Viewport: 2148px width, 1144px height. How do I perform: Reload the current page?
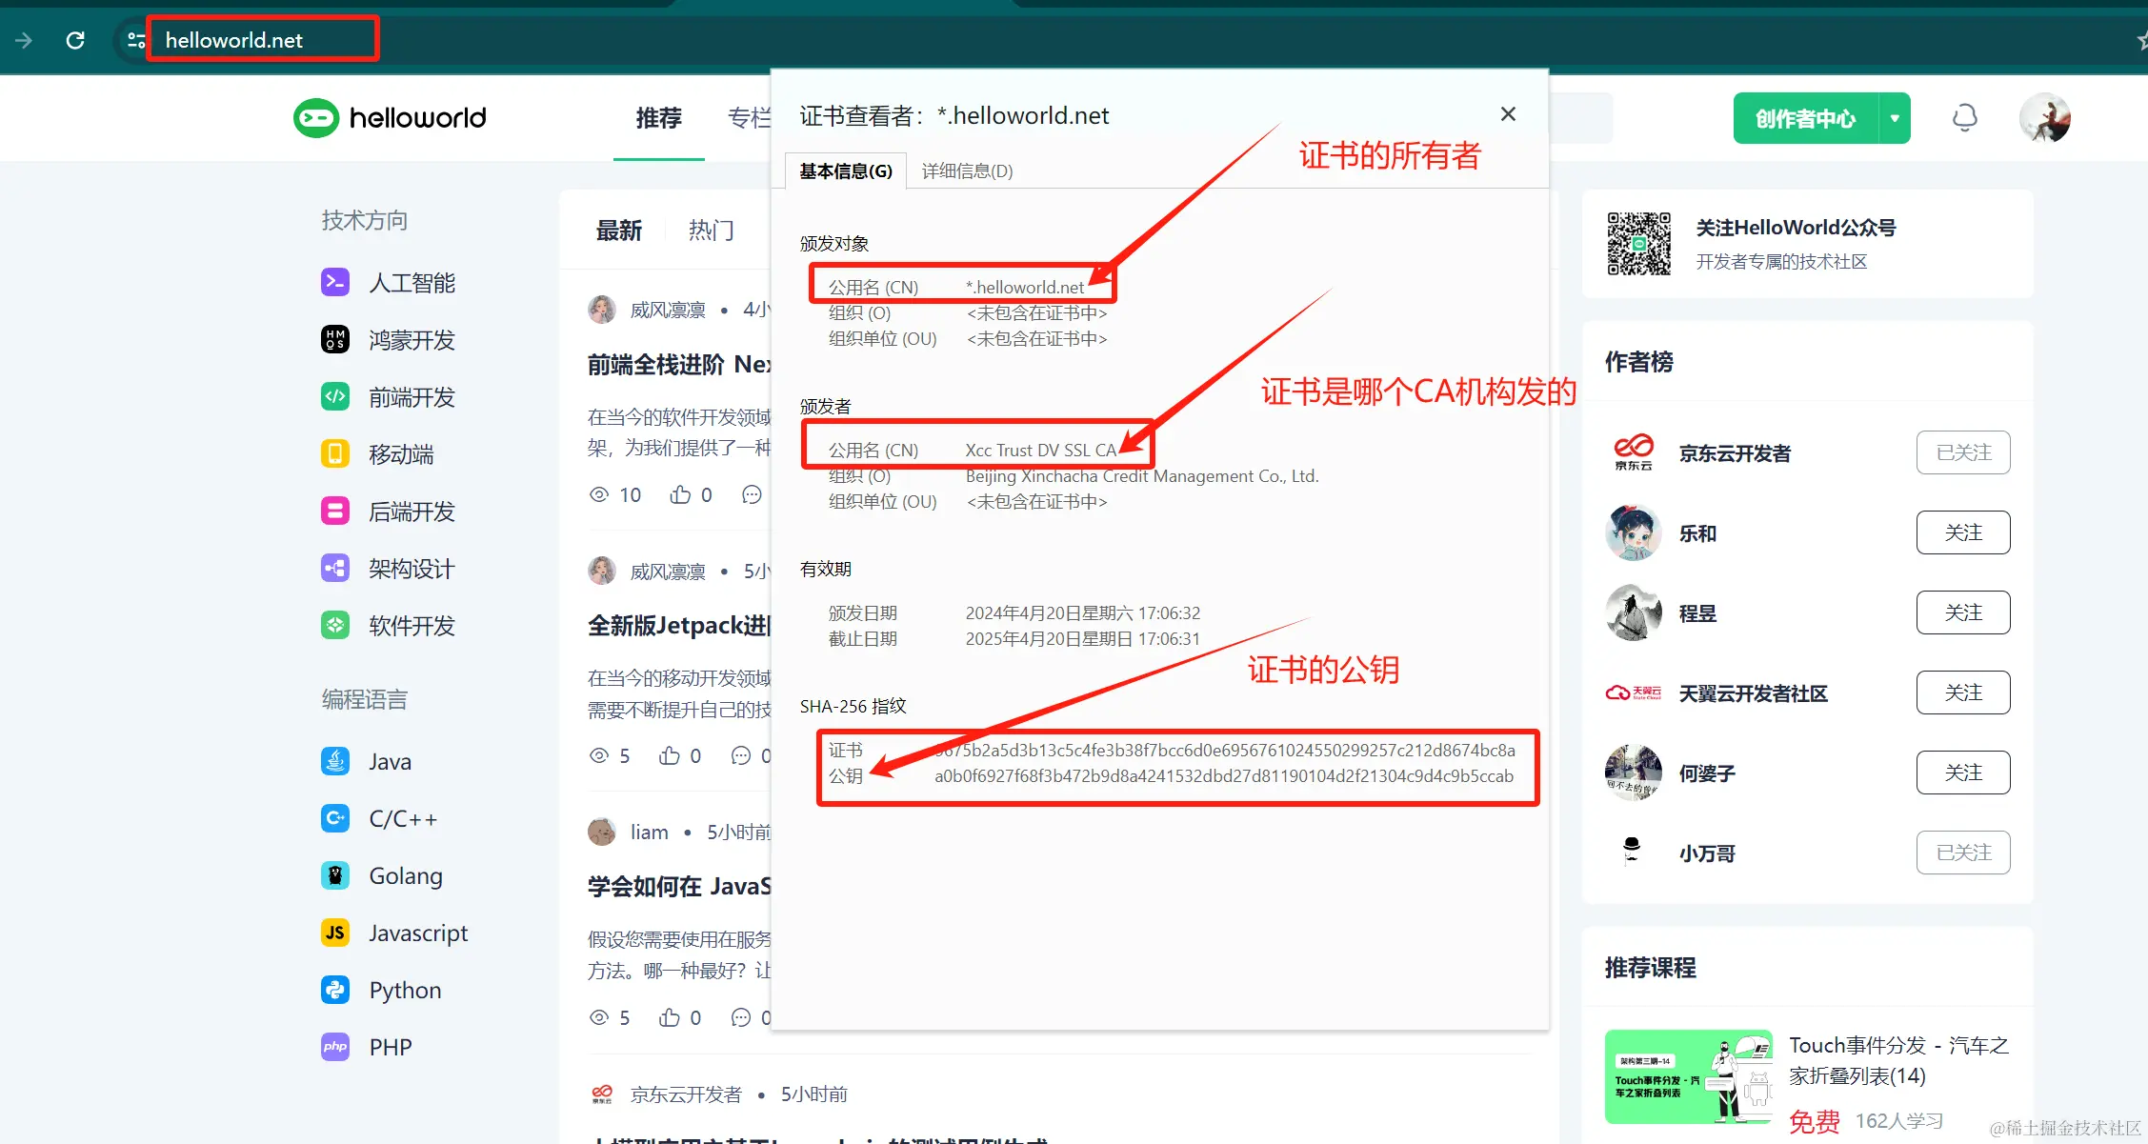pyautogui.click(x=75, y=40)
